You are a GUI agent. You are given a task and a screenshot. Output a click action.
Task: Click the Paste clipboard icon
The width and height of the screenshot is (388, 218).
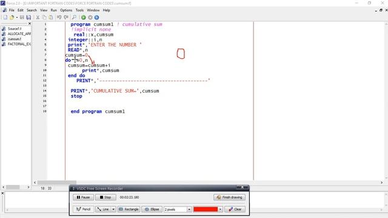coord(51,18)
